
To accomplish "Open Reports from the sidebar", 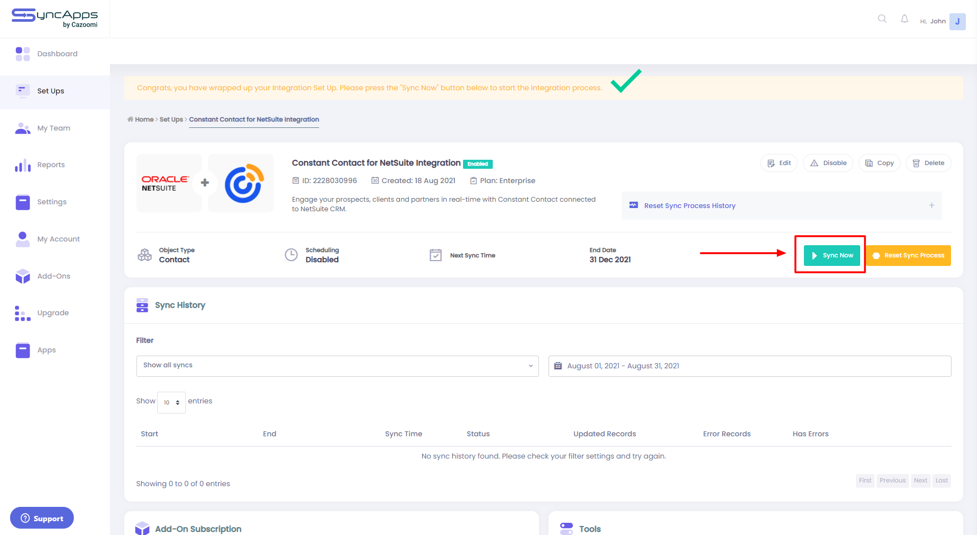I will pos(55,165).
